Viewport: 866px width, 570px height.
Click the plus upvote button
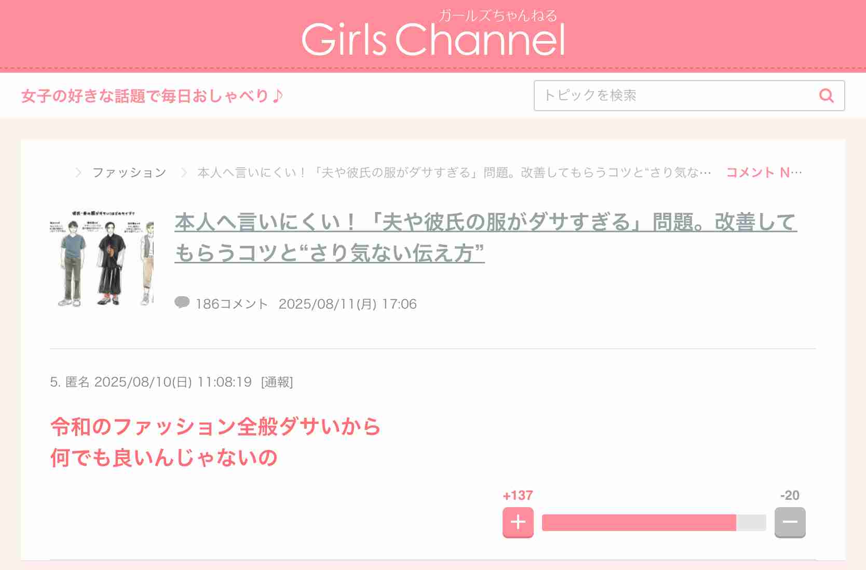tap(518, 522)
